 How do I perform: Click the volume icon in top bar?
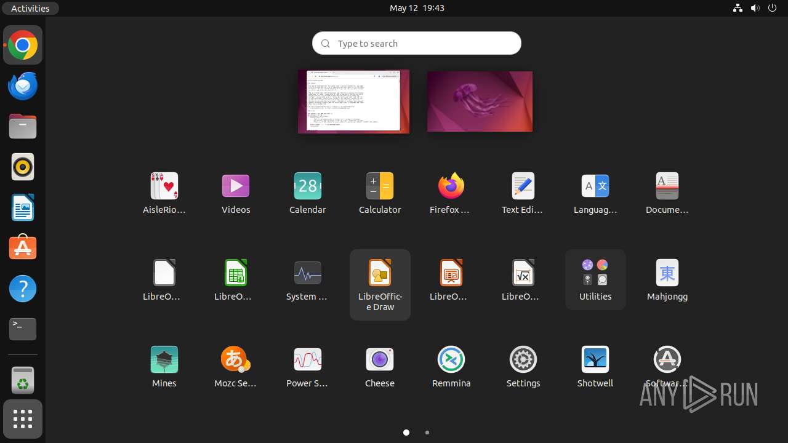(755, 8)
